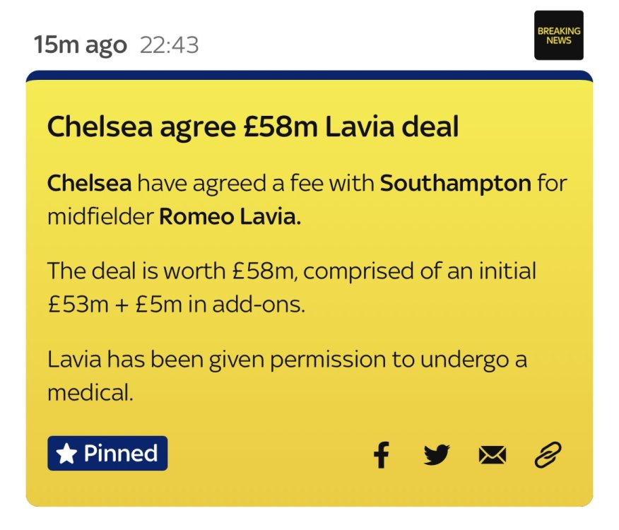Share the post on Facebook

[382, 455]
